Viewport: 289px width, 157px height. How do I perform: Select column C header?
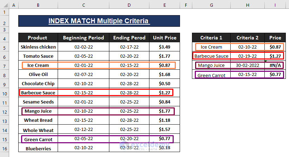point(83,5)
